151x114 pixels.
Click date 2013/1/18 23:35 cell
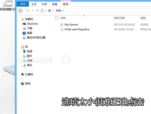click(124, 25)
